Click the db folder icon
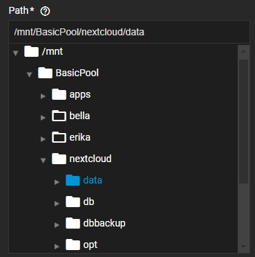255x257 pixels. [x=73, y=202]
